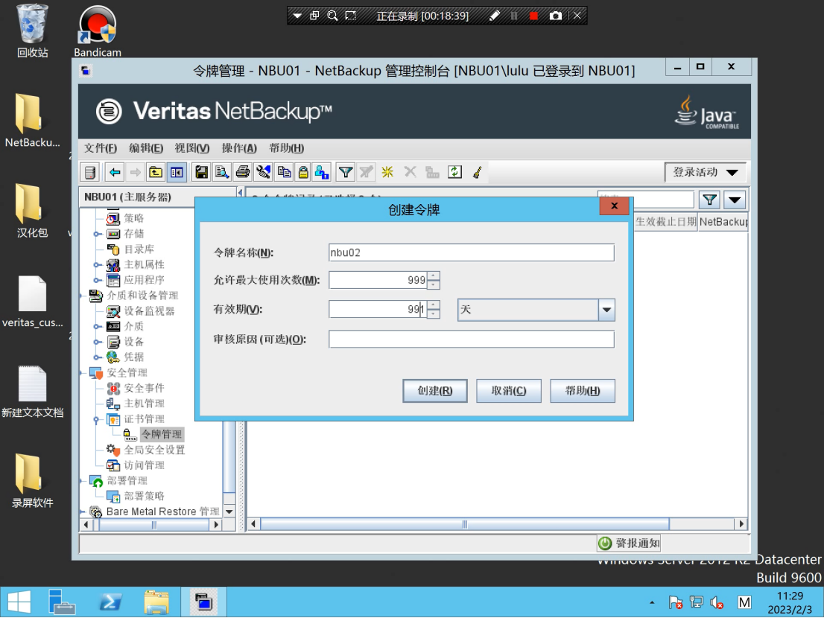Open the 登录活动 dropdown

[x=705, y=172]
